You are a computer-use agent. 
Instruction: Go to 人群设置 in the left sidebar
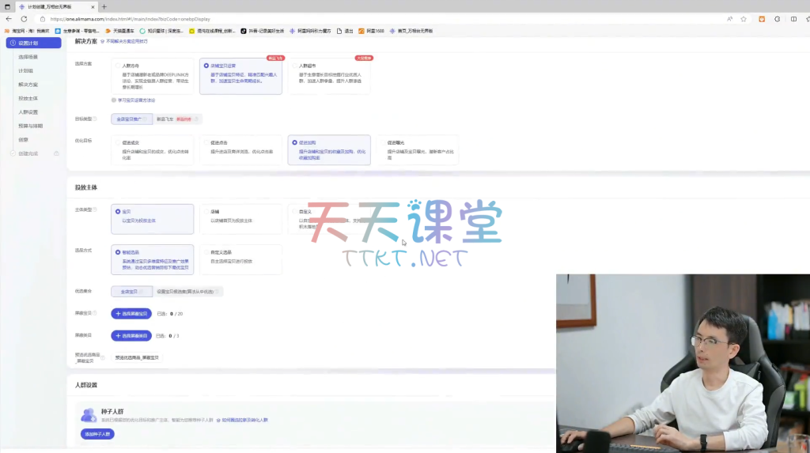28,112
